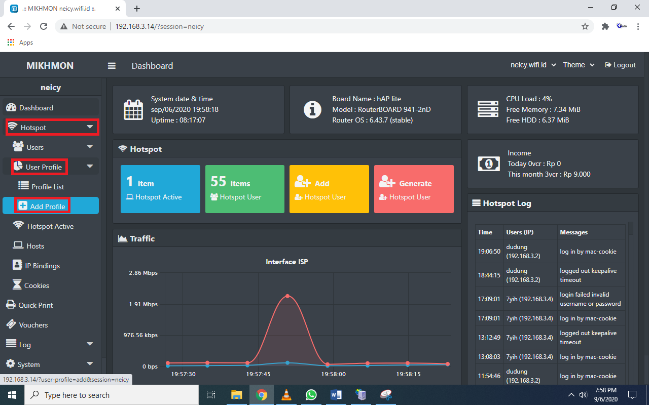Click the Hotspot Log header icon
This screenshot has height=409, width=649.
[x=476, y=203]
